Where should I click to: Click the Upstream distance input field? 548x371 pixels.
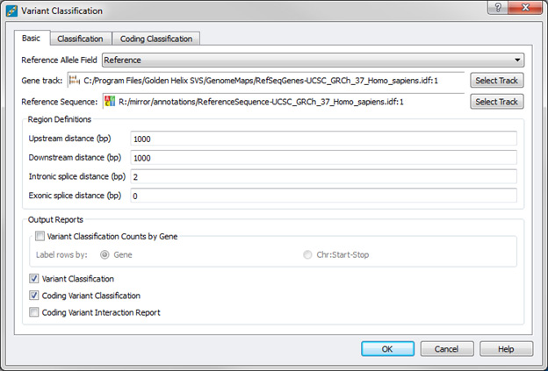pyautogui.click(x=323, y=139)
